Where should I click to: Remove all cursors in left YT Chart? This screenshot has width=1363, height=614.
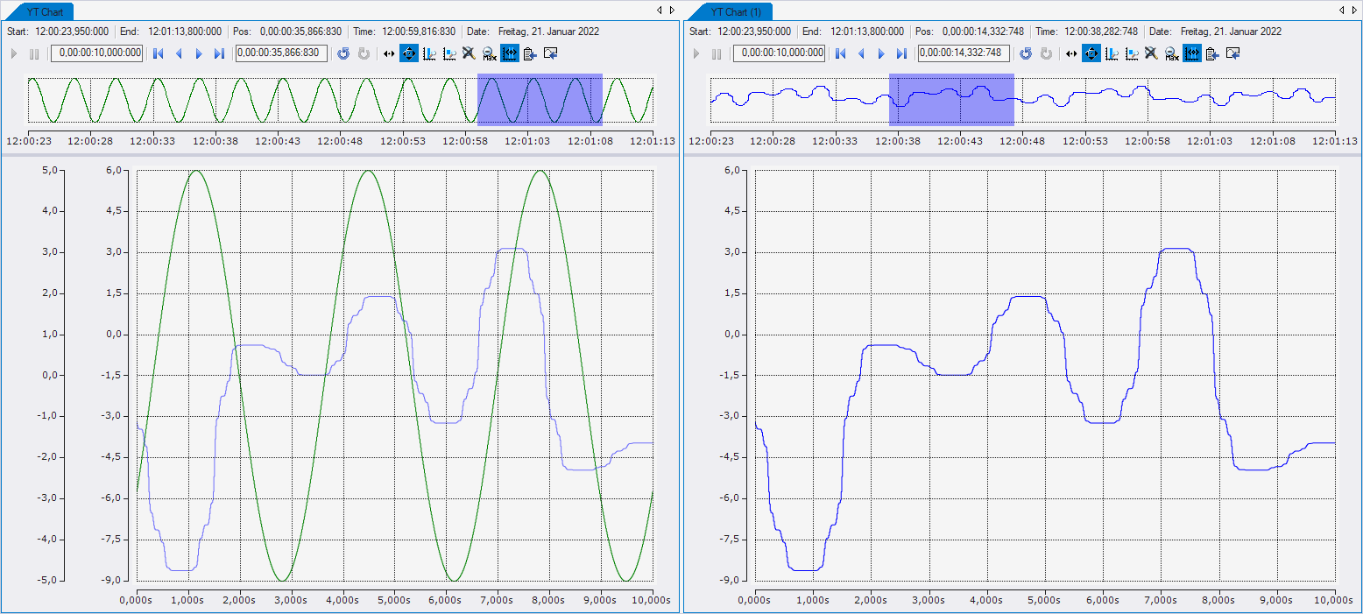[470, 53]
